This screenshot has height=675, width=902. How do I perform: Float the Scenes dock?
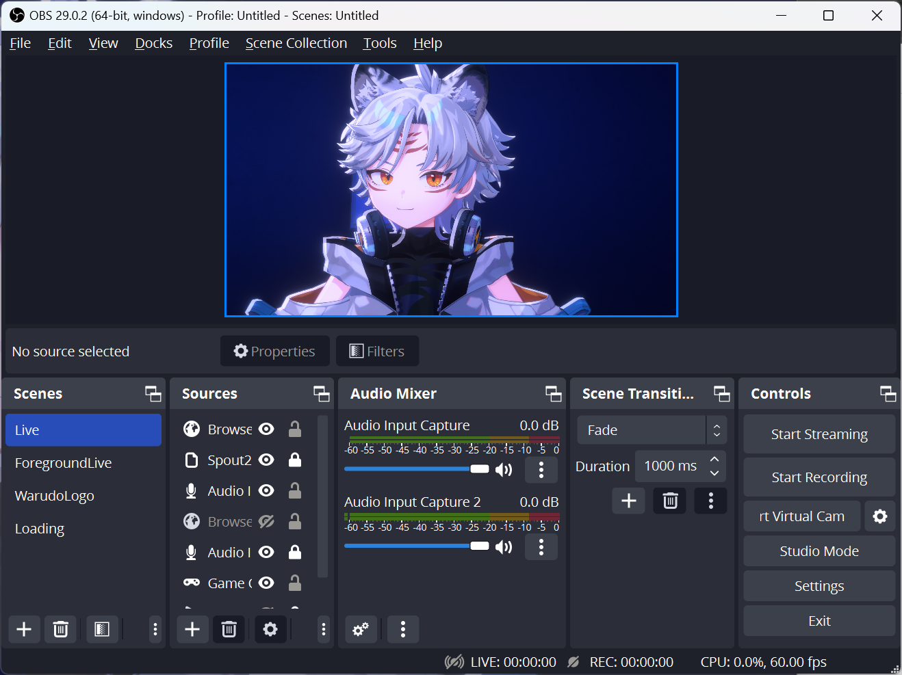(153, 394)
